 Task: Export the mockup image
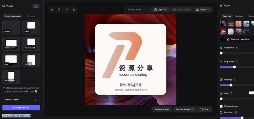pyautogui.click(x=203, y=9)
